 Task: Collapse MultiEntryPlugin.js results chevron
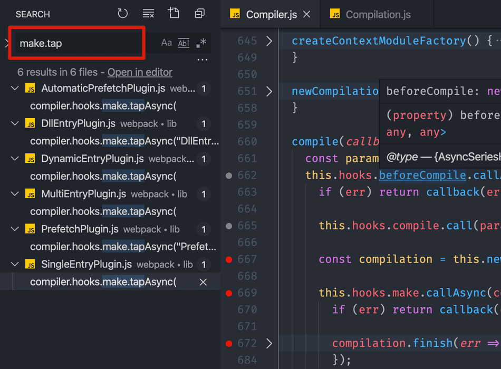point(15,193)
